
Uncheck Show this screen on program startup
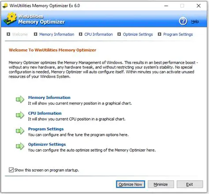coord(11,170)
